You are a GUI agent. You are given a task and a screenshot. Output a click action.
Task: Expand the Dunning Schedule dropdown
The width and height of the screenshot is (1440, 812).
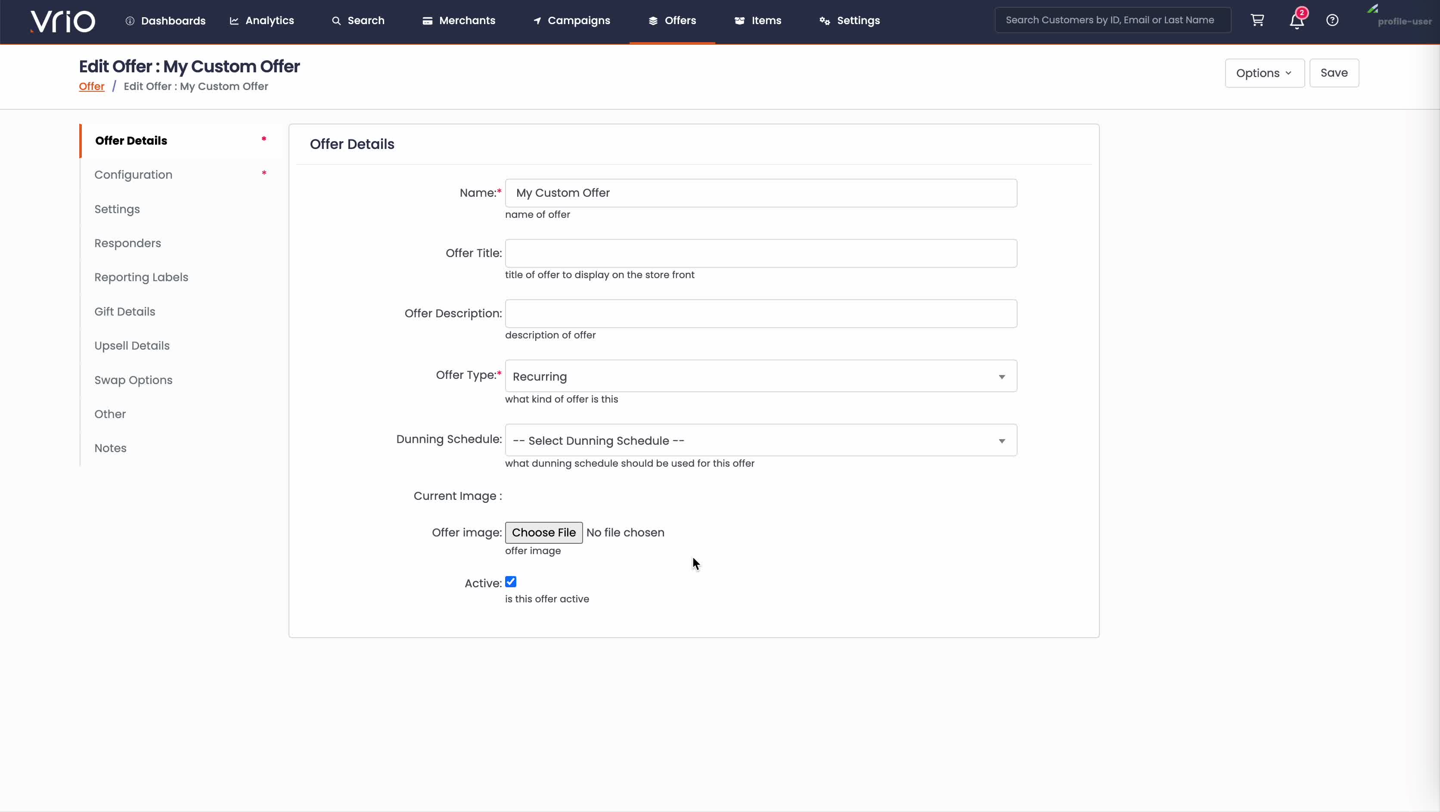coord(761,440)
